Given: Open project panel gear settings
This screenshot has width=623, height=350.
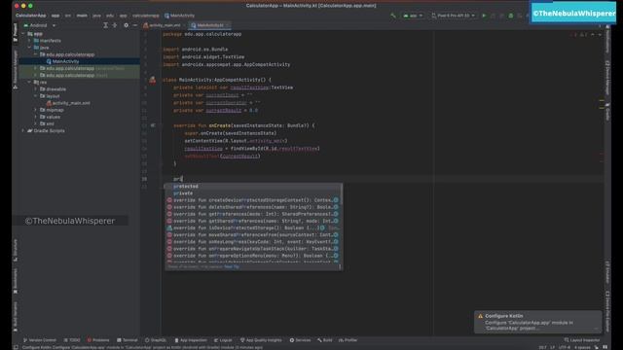Looking at the screenshot, I should [126, 25].
